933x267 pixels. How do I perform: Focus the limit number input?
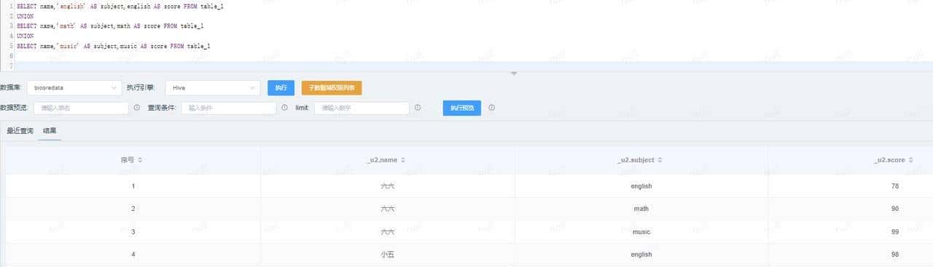coord(362,108)
